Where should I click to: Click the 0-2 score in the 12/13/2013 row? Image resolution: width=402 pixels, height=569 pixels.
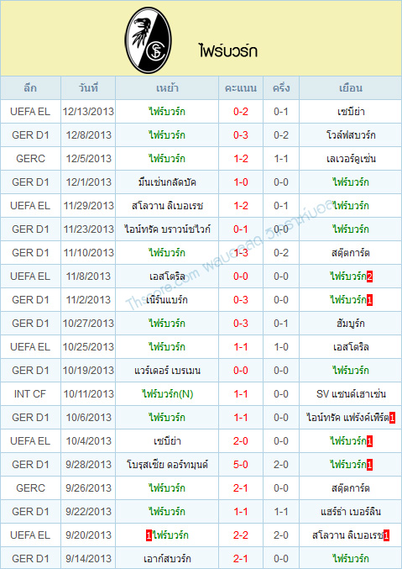tap(241, 112)
